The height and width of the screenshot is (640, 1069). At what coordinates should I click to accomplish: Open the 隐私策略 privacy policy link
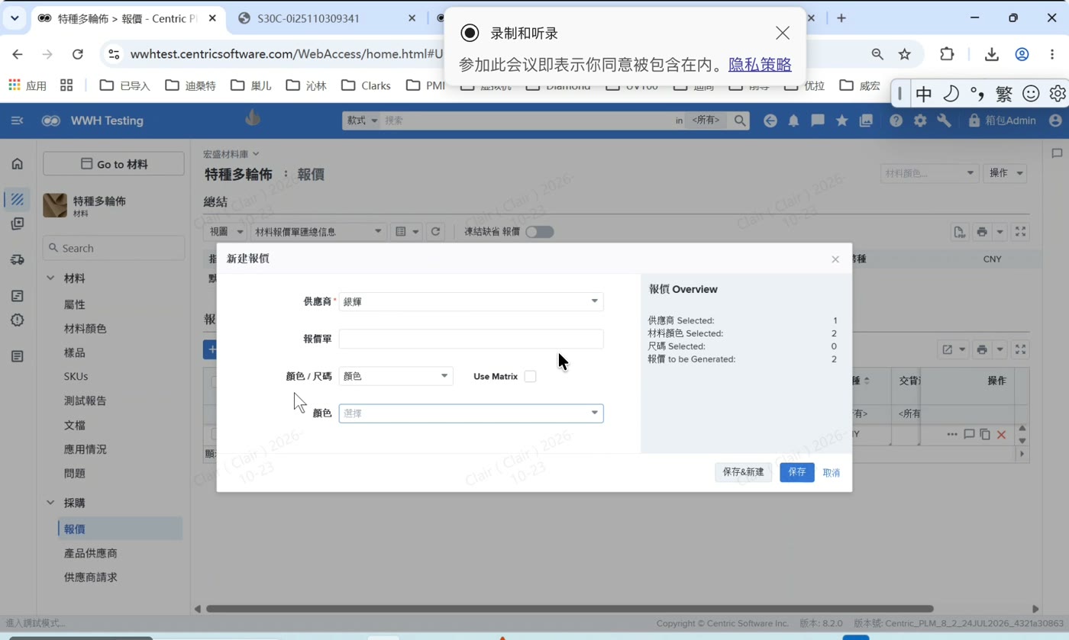(x=760, y=65)
